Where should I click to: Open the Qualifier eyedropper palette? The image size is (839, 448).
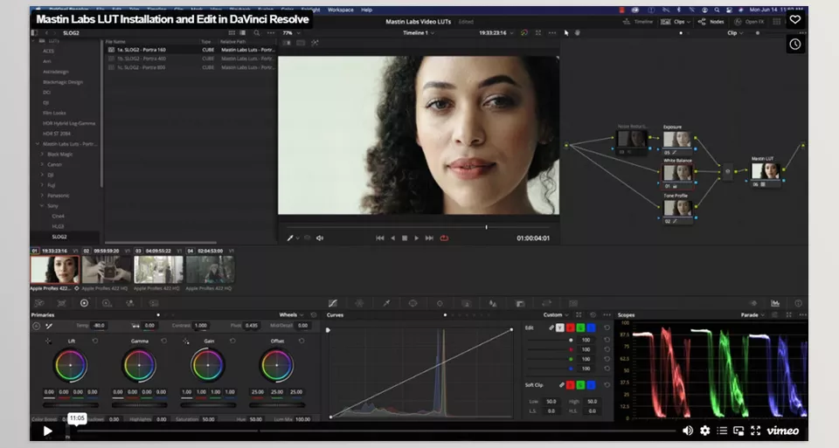[x=386, y=303]
